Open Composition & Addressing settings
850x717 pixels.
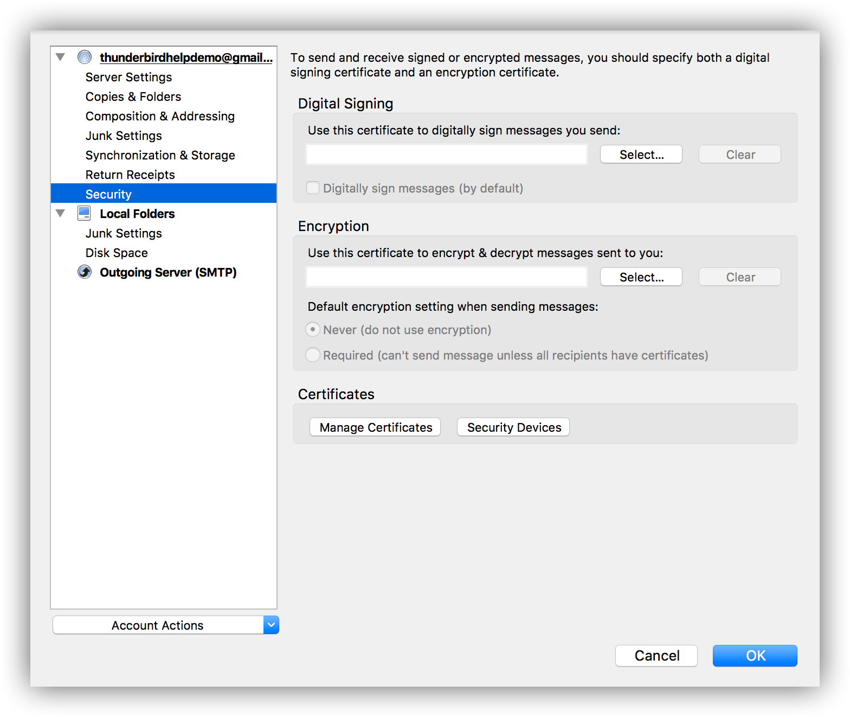tap(160, 116)
